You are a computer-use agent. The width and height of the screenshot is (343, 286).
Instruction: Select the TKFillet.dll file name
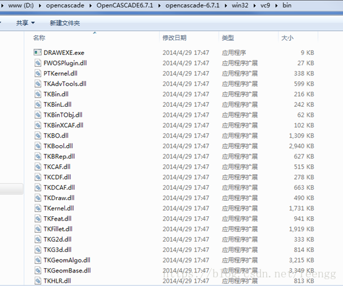point(58,229)
